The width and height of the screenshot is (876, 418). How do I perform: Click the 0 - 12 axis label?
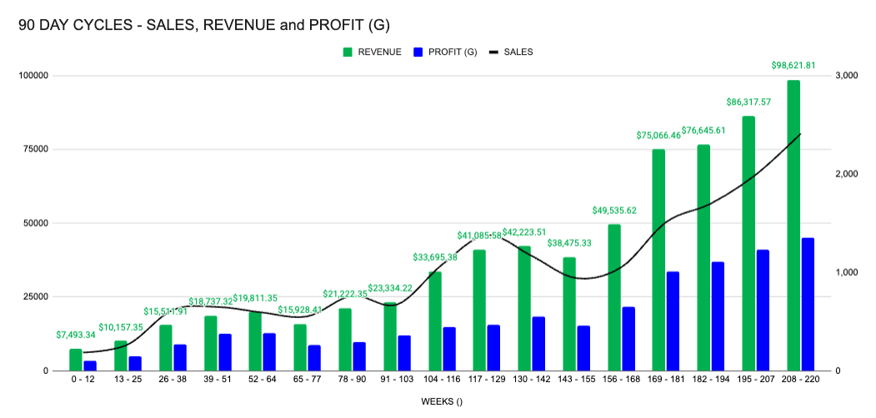[83, 380]
